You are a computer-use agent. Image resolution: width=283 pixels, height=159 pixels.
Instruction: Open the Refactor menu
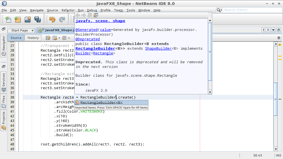(68, 10)
